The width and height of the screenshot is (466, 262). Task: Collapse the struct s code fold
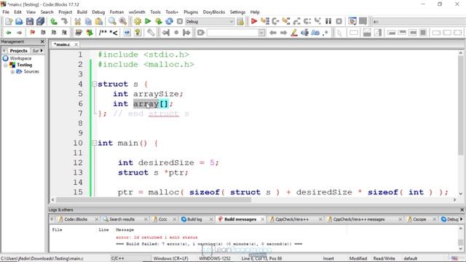(x=94, y=84)
